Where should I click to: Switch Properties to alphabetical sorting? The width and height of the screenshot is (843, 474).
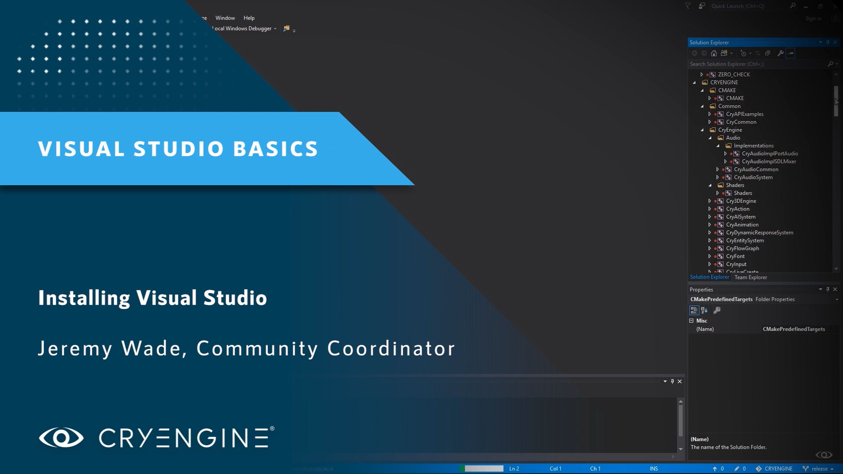(x=704, y=310)
